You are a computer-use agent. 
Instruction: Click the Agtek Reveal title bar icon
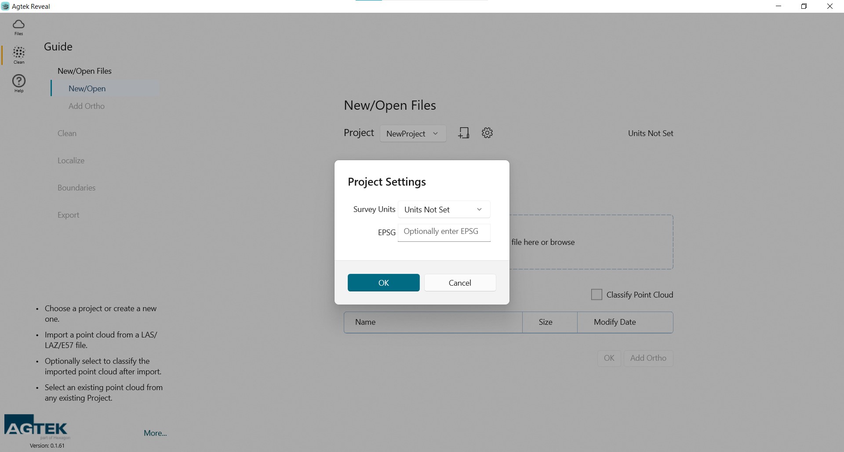pyautogui.click(x=5, y=6)
